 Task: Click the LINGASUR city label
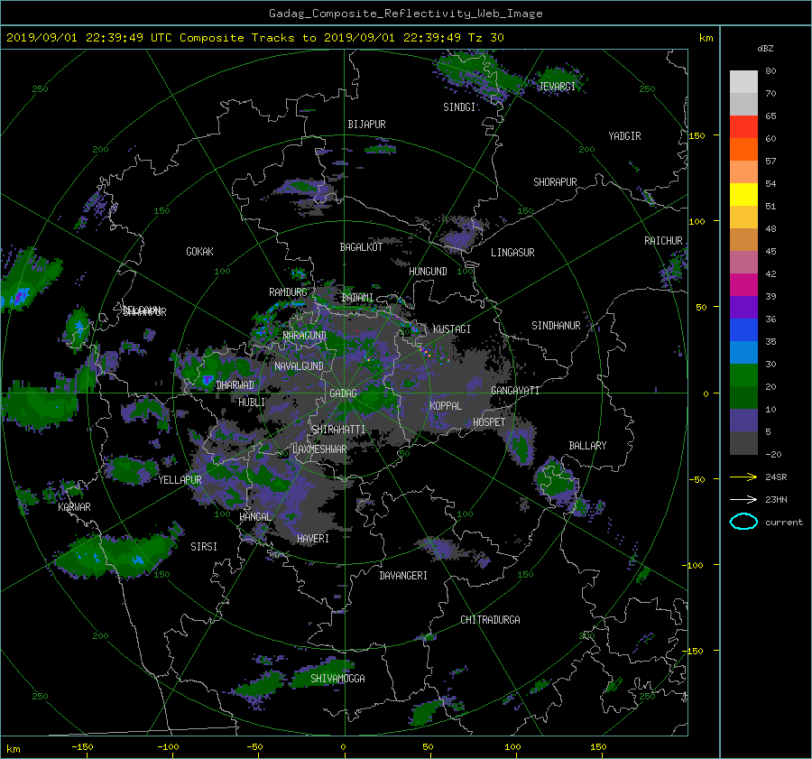coord(512,253)
